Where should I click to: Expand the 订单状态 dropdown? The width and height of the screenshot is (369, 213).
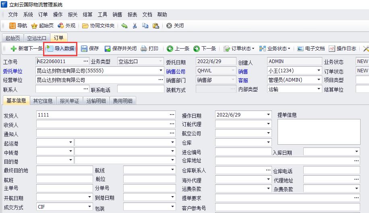click(x=239, y=49)
